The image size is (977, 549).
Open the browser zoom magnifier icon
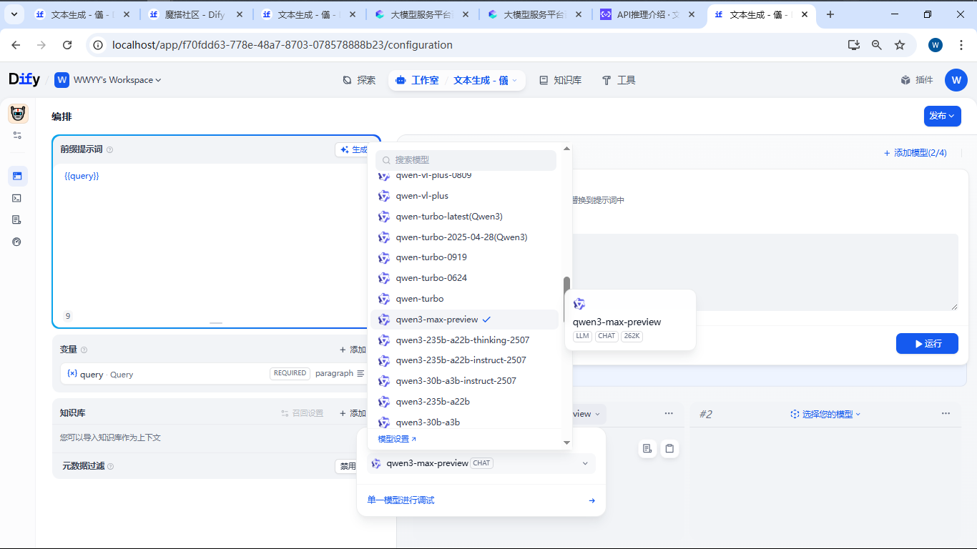[877, 45]
